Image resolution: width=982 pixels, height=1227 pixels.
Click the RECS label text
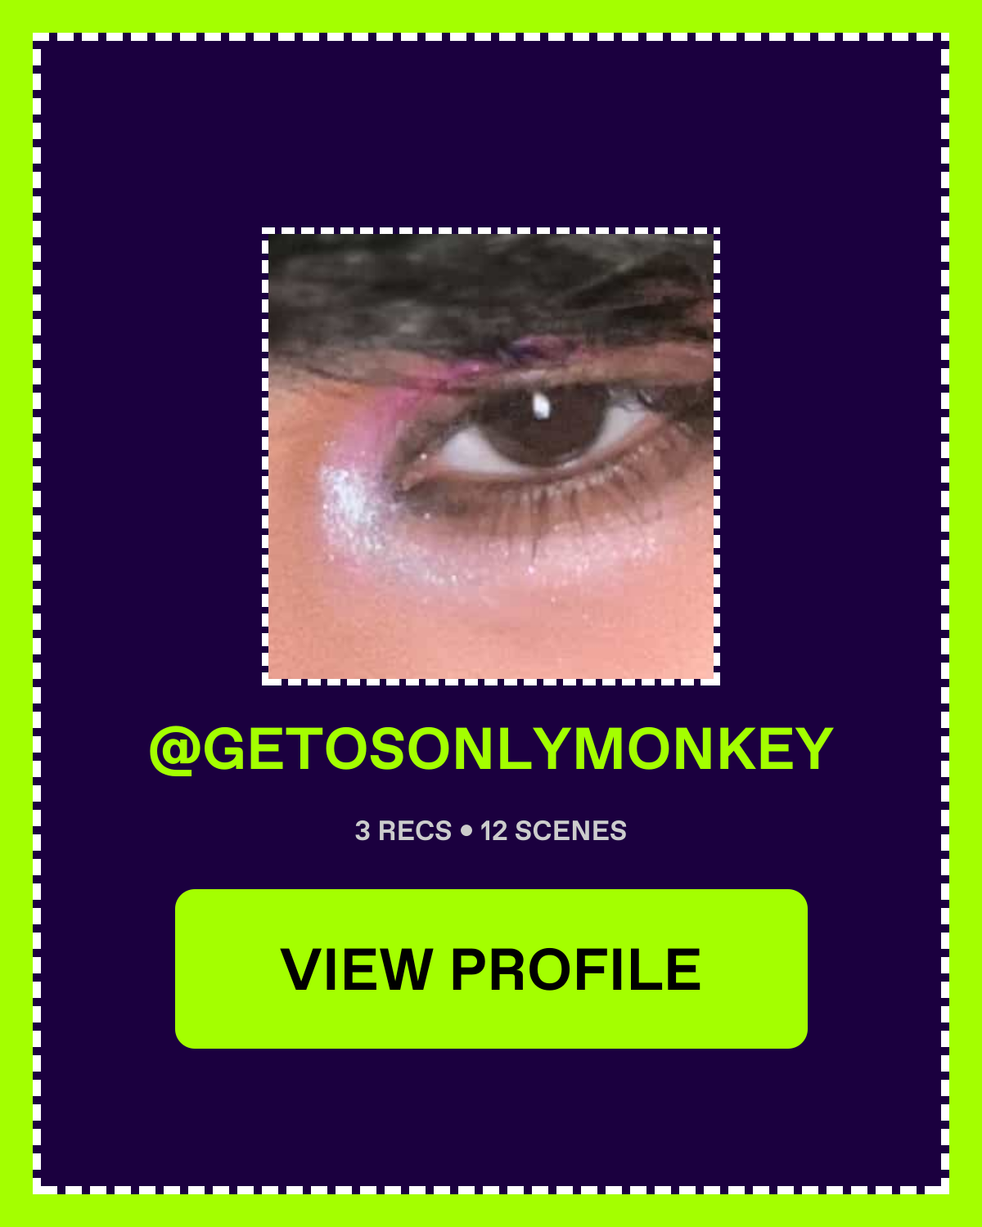click(415, 831)
